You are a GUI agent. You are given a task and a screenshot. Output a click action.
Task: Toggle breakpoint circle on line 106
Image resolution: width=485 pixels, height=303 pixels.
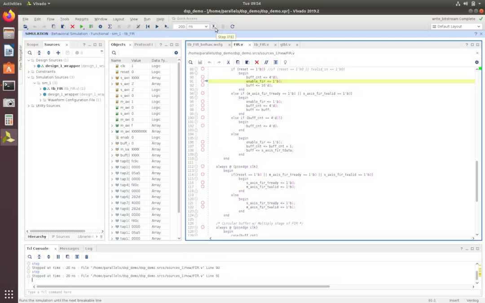(203, 142)
